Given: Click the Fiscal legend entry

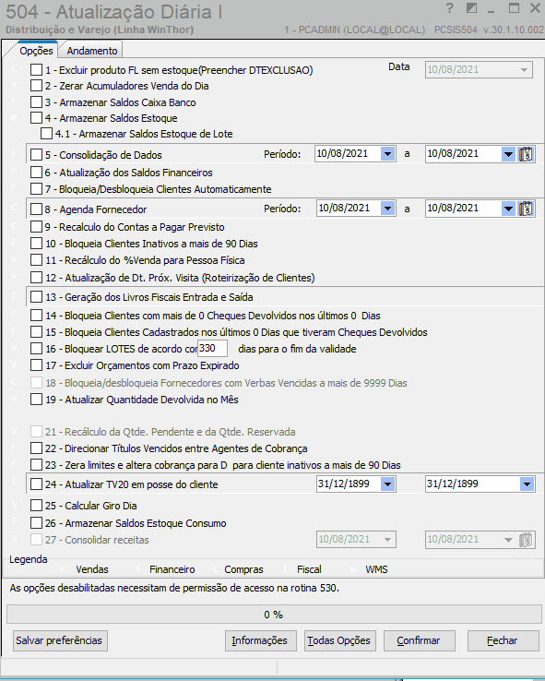Looking at the screenshot, I should (x=309, y=569).
